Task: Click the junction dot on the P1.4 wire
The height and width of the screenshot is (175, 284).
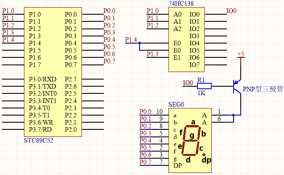Action: point(140,43)
